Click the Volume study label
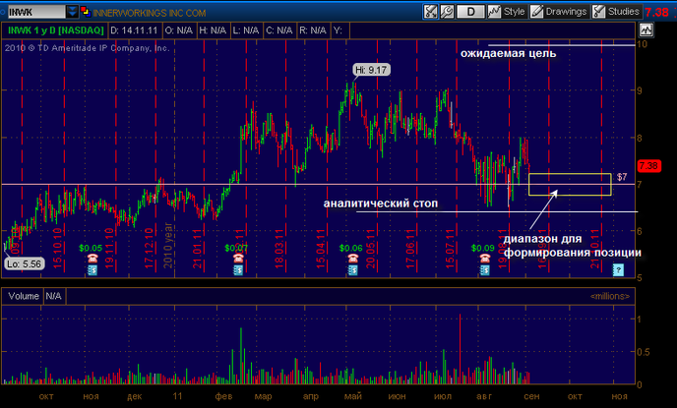677x408 pixels. [x=23, y=296]
